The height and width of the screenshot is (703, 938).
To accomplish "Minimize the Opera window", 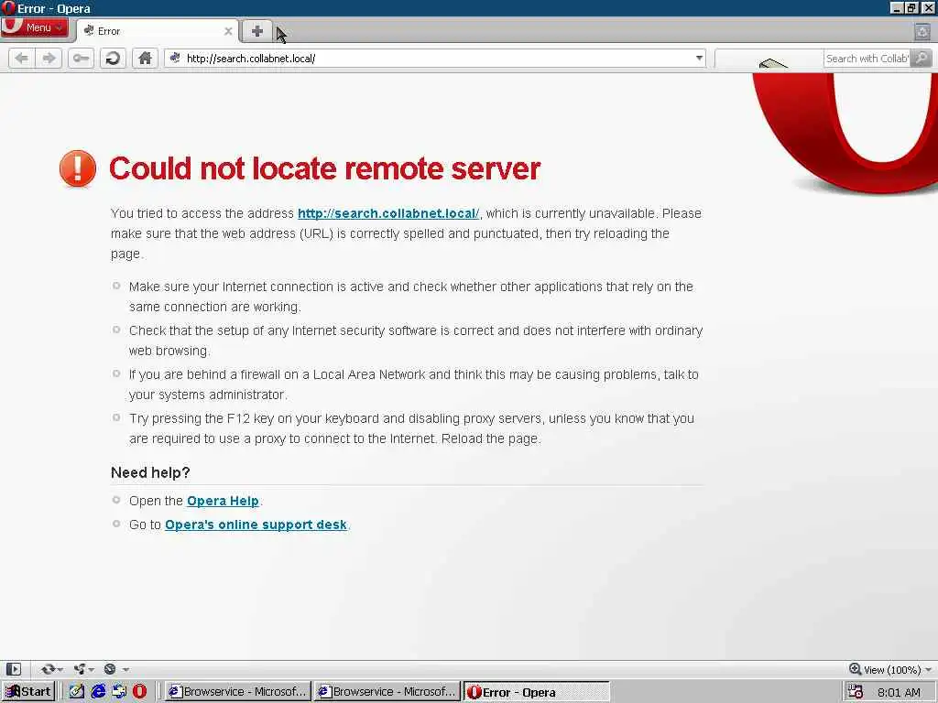I will (x=897, y=7).
